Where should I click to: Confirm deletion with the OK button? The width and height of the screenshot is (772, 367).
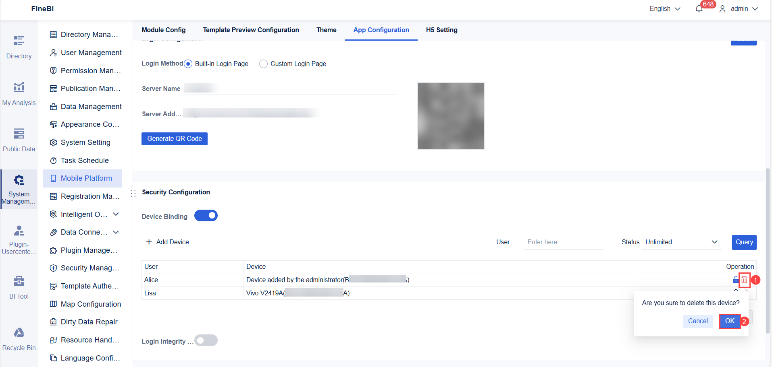pyautogui.click(x=730, y=321)
